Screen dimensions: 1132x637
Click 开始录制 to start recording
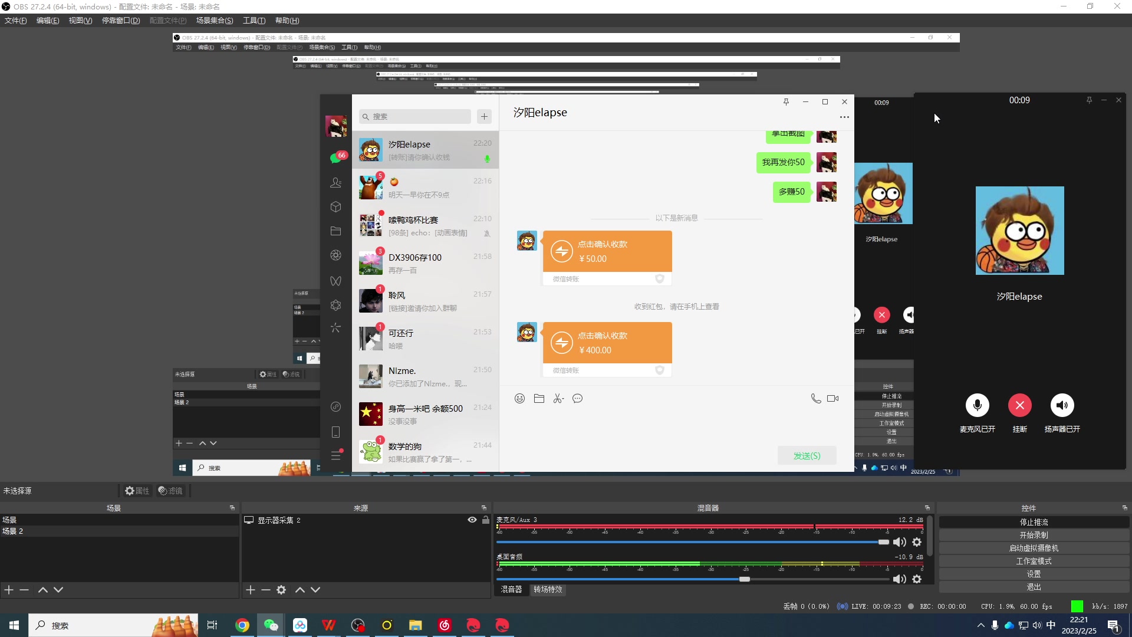(x=1034, y=535)
